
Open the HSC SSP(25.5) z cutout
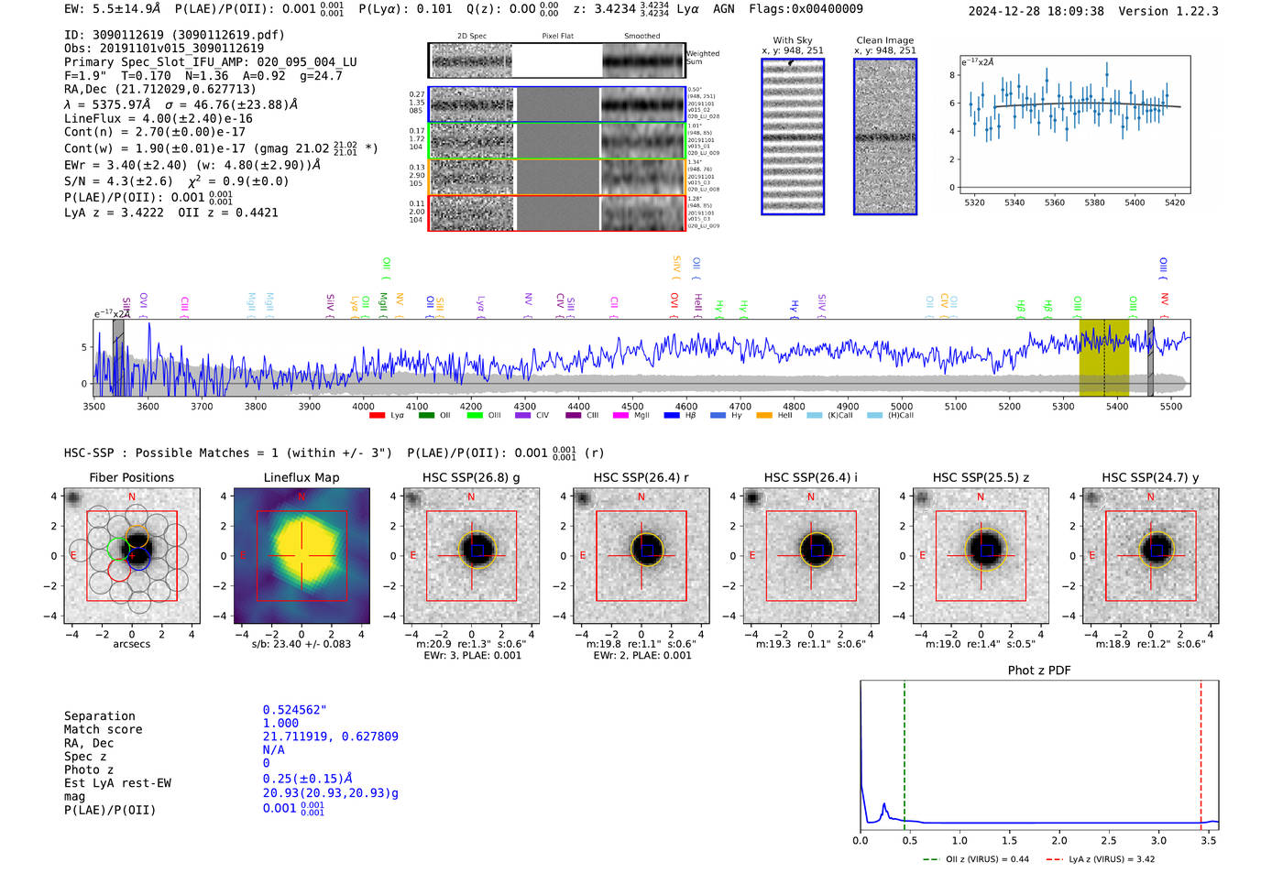(x=981, y=555)
